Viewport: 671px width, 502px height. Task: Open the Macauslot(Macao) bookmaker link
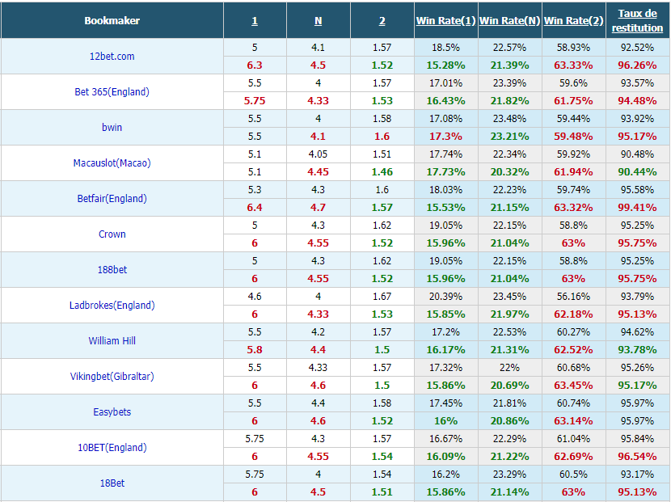pyautogui.click(x=112, y=162)
